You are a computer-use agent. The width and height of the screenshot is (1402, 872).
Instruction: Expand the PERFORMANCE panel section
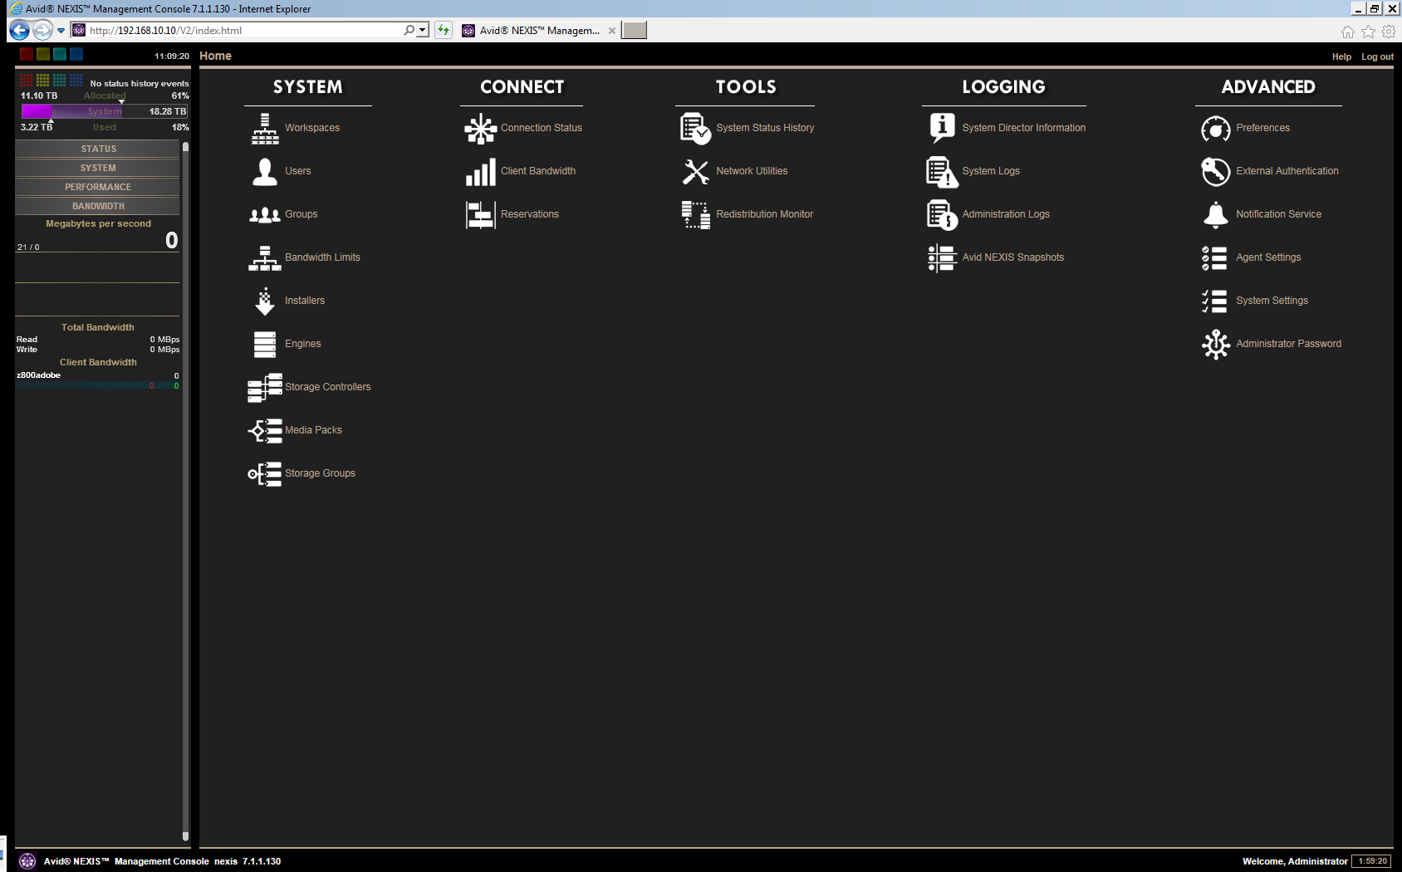(x=97, y=187)
